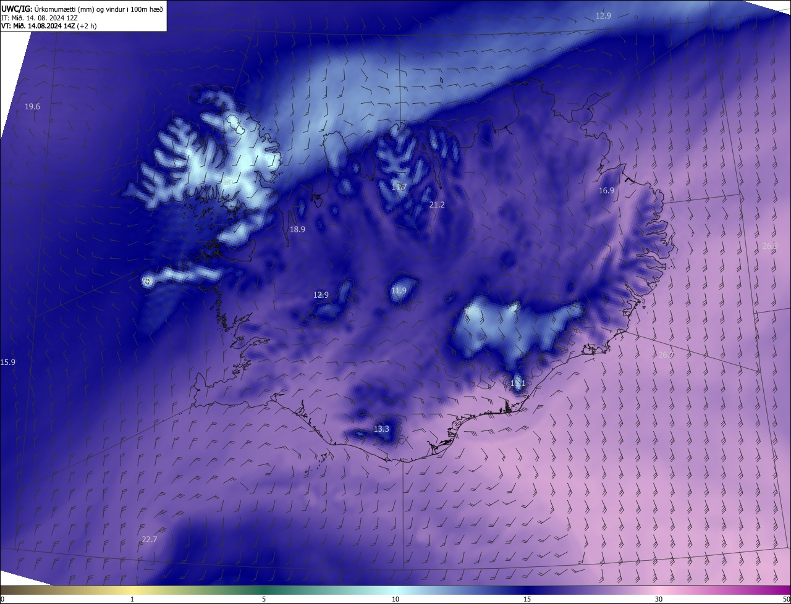This screenshot has width=791, height=604.
Task: Click the IT initialization time line reading 12Z
Action: coord(41,17)
